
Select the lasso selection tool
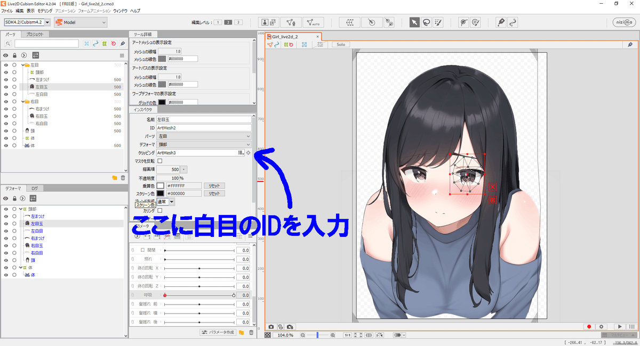pos(426,22)
